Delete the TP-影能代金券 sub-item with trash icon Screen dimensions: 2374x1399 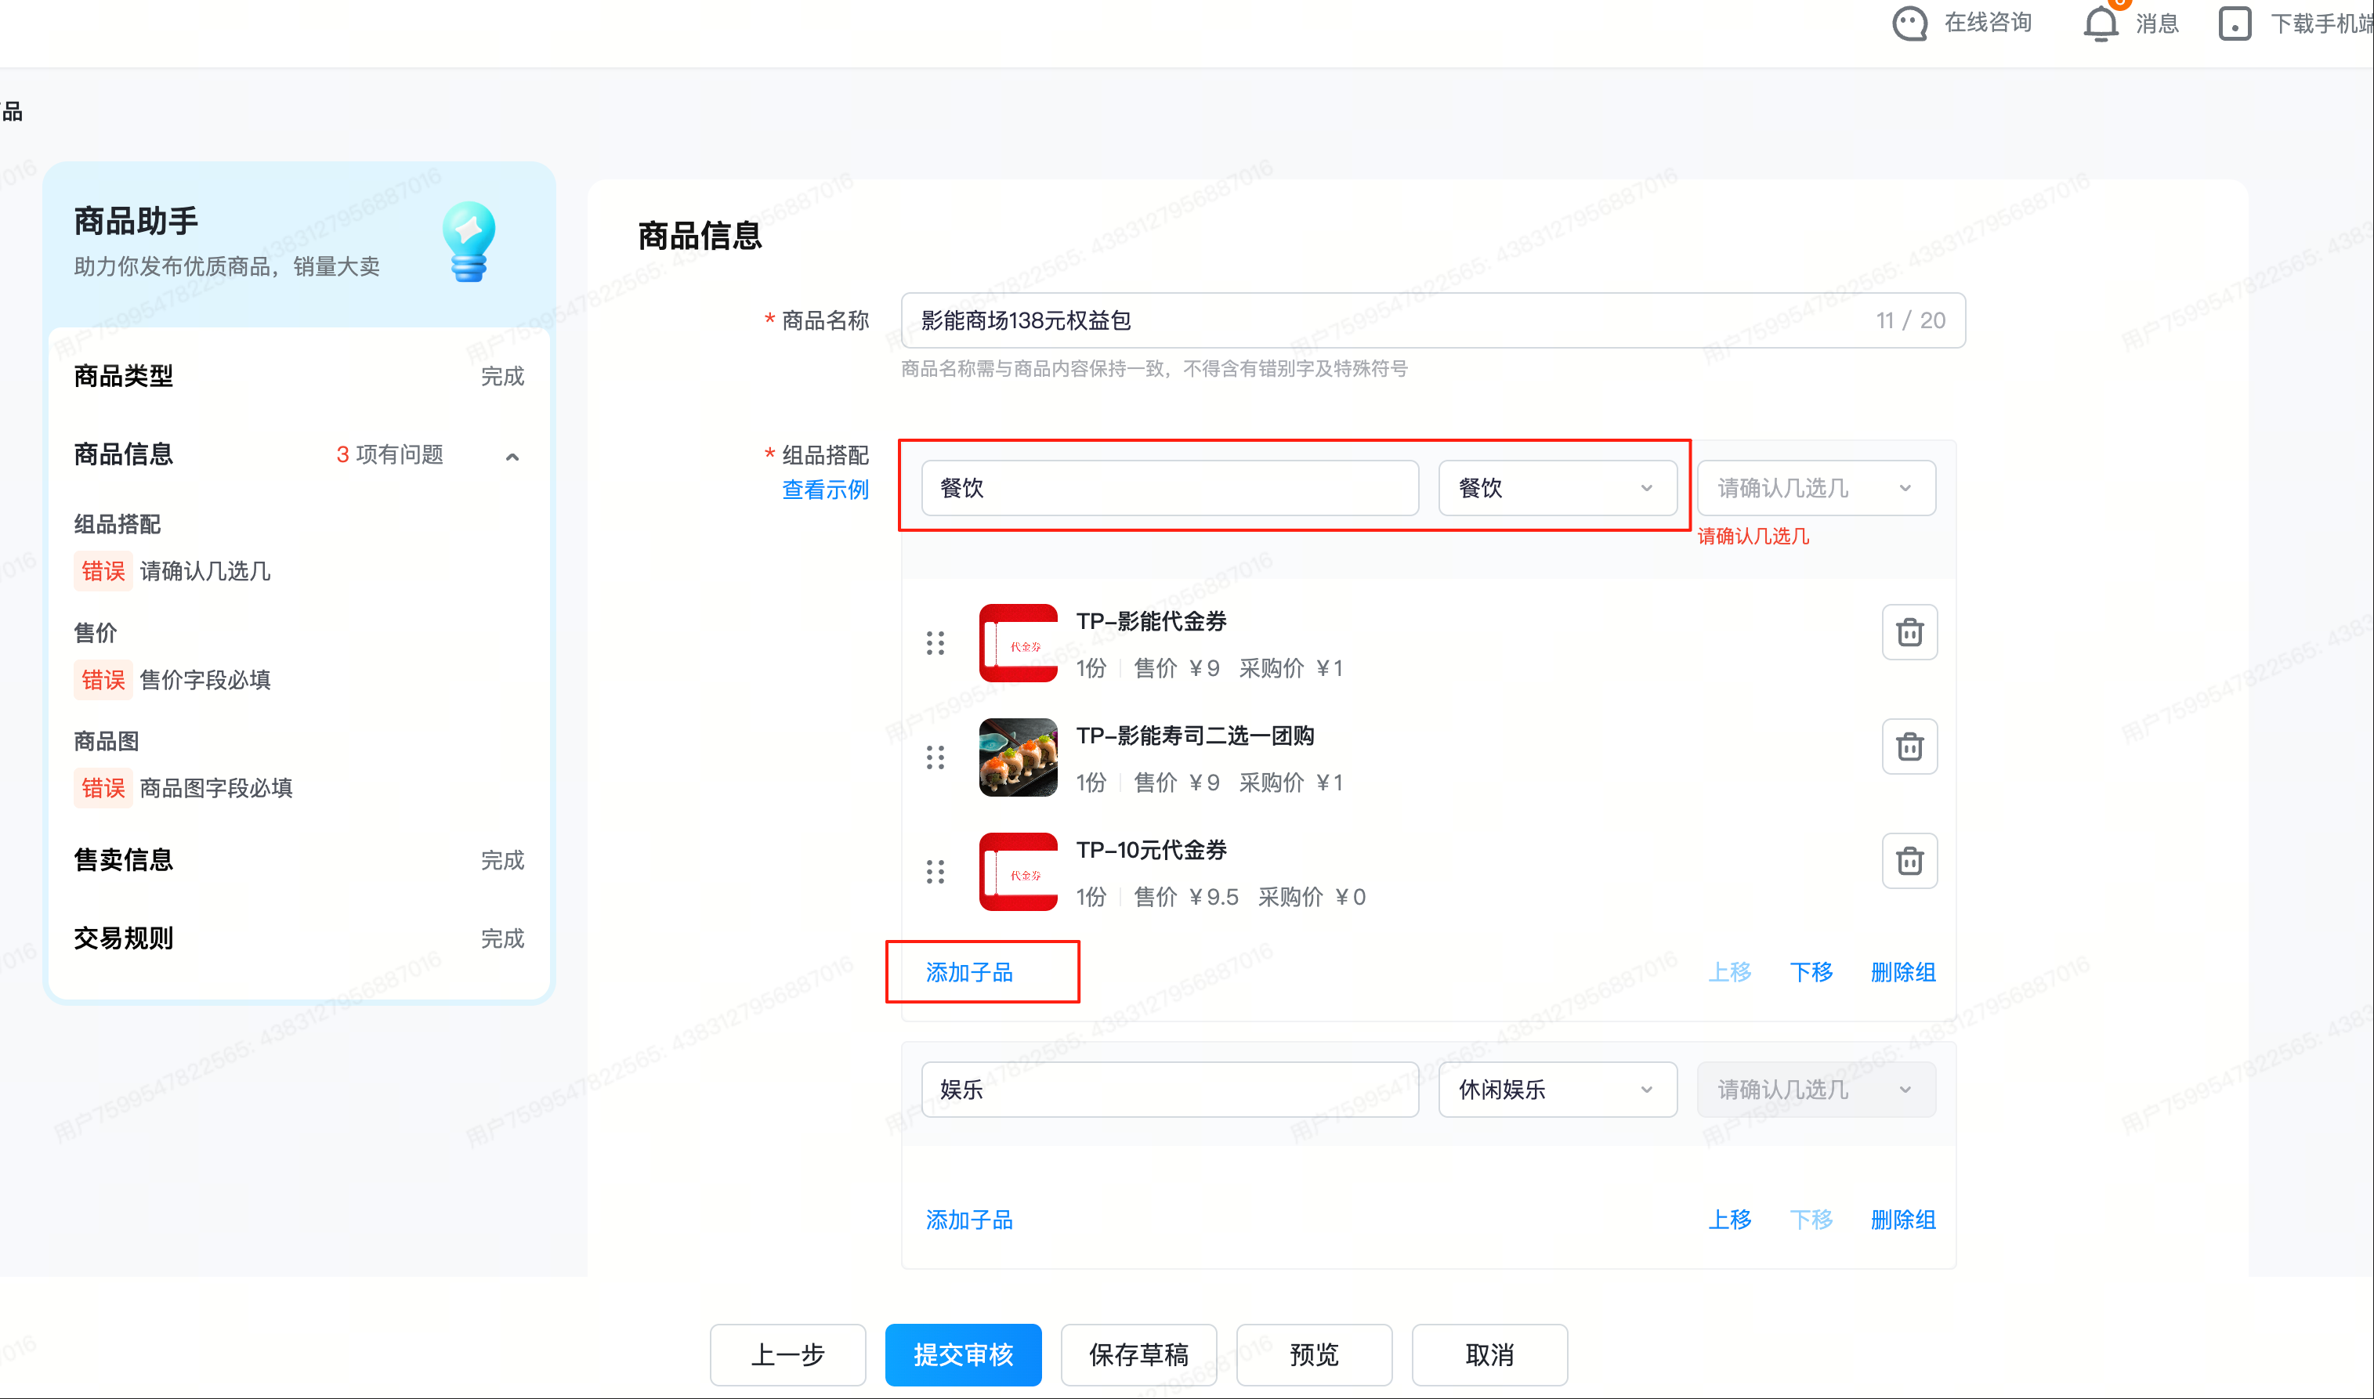tap(1909, 631)
